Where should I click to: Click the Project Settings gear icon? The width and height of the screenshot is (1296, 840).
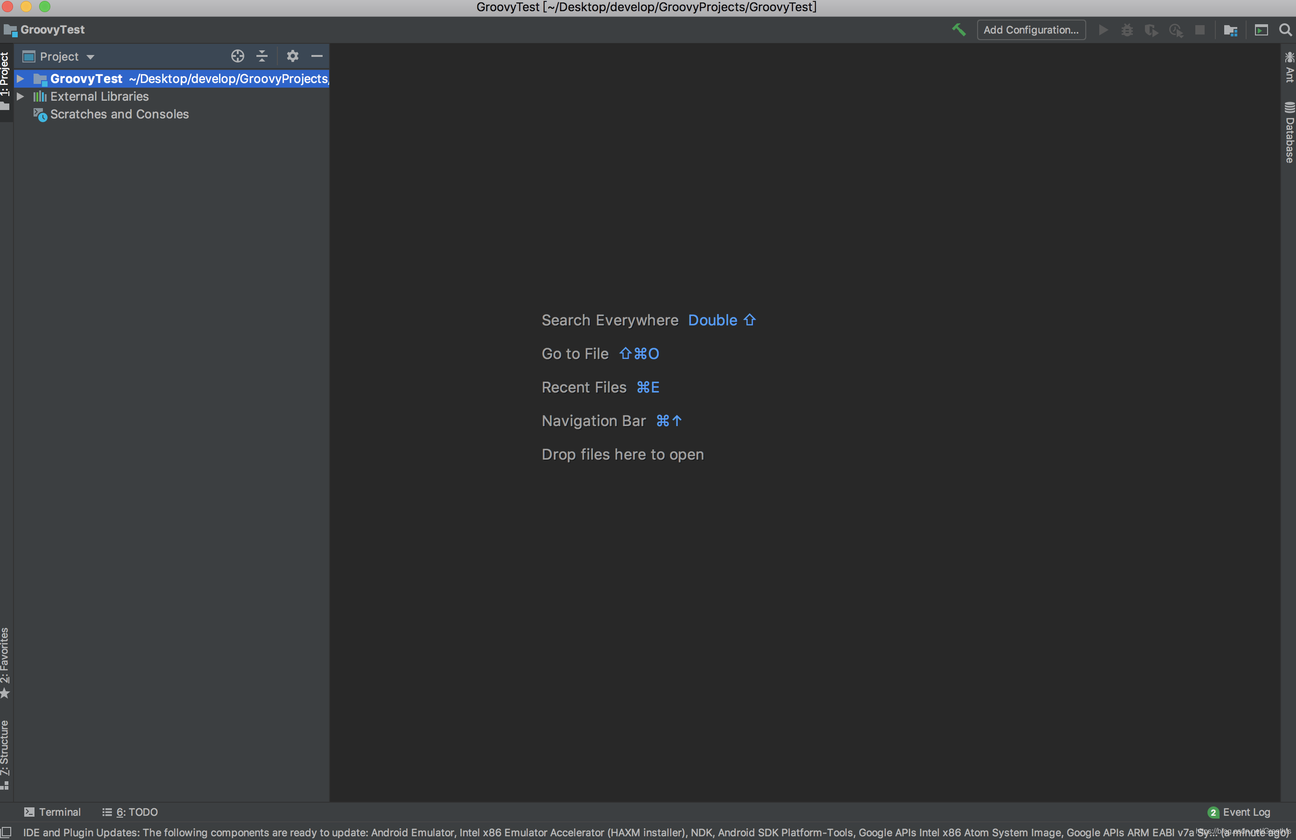pyautogui.click(x=292, y=57)
